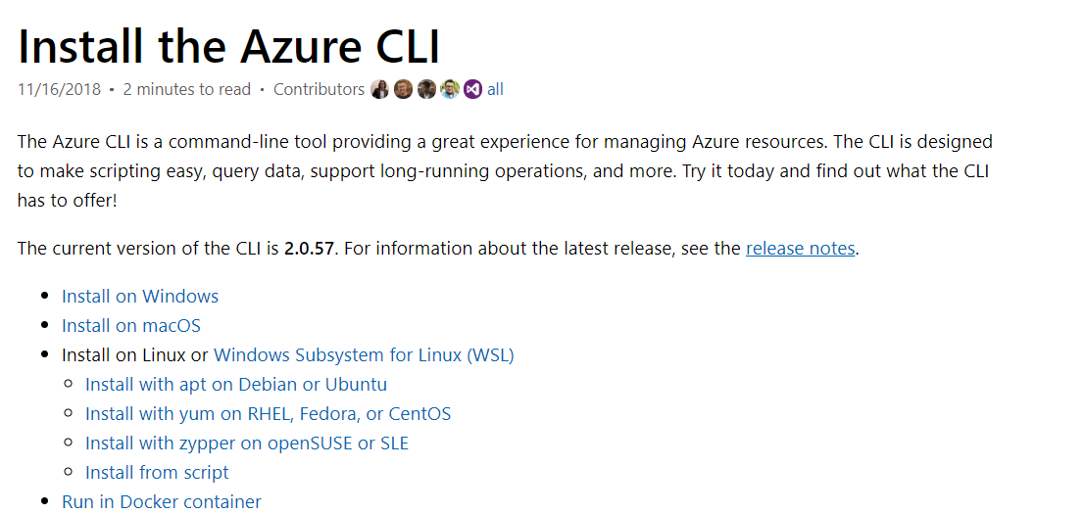The height and width of the screenshot is (514, 1085).
Task: Go to Install on Windows
Action: tap(140, 296)
